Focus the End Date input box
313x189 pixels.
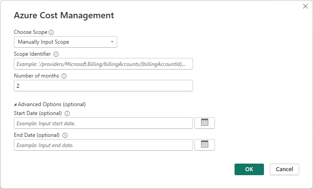[103, 145]
